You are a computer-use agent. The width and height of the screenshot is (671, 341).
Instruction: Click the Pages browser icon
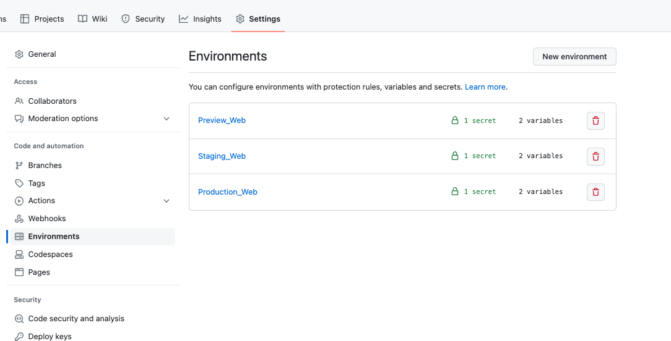tap(19, 272)
